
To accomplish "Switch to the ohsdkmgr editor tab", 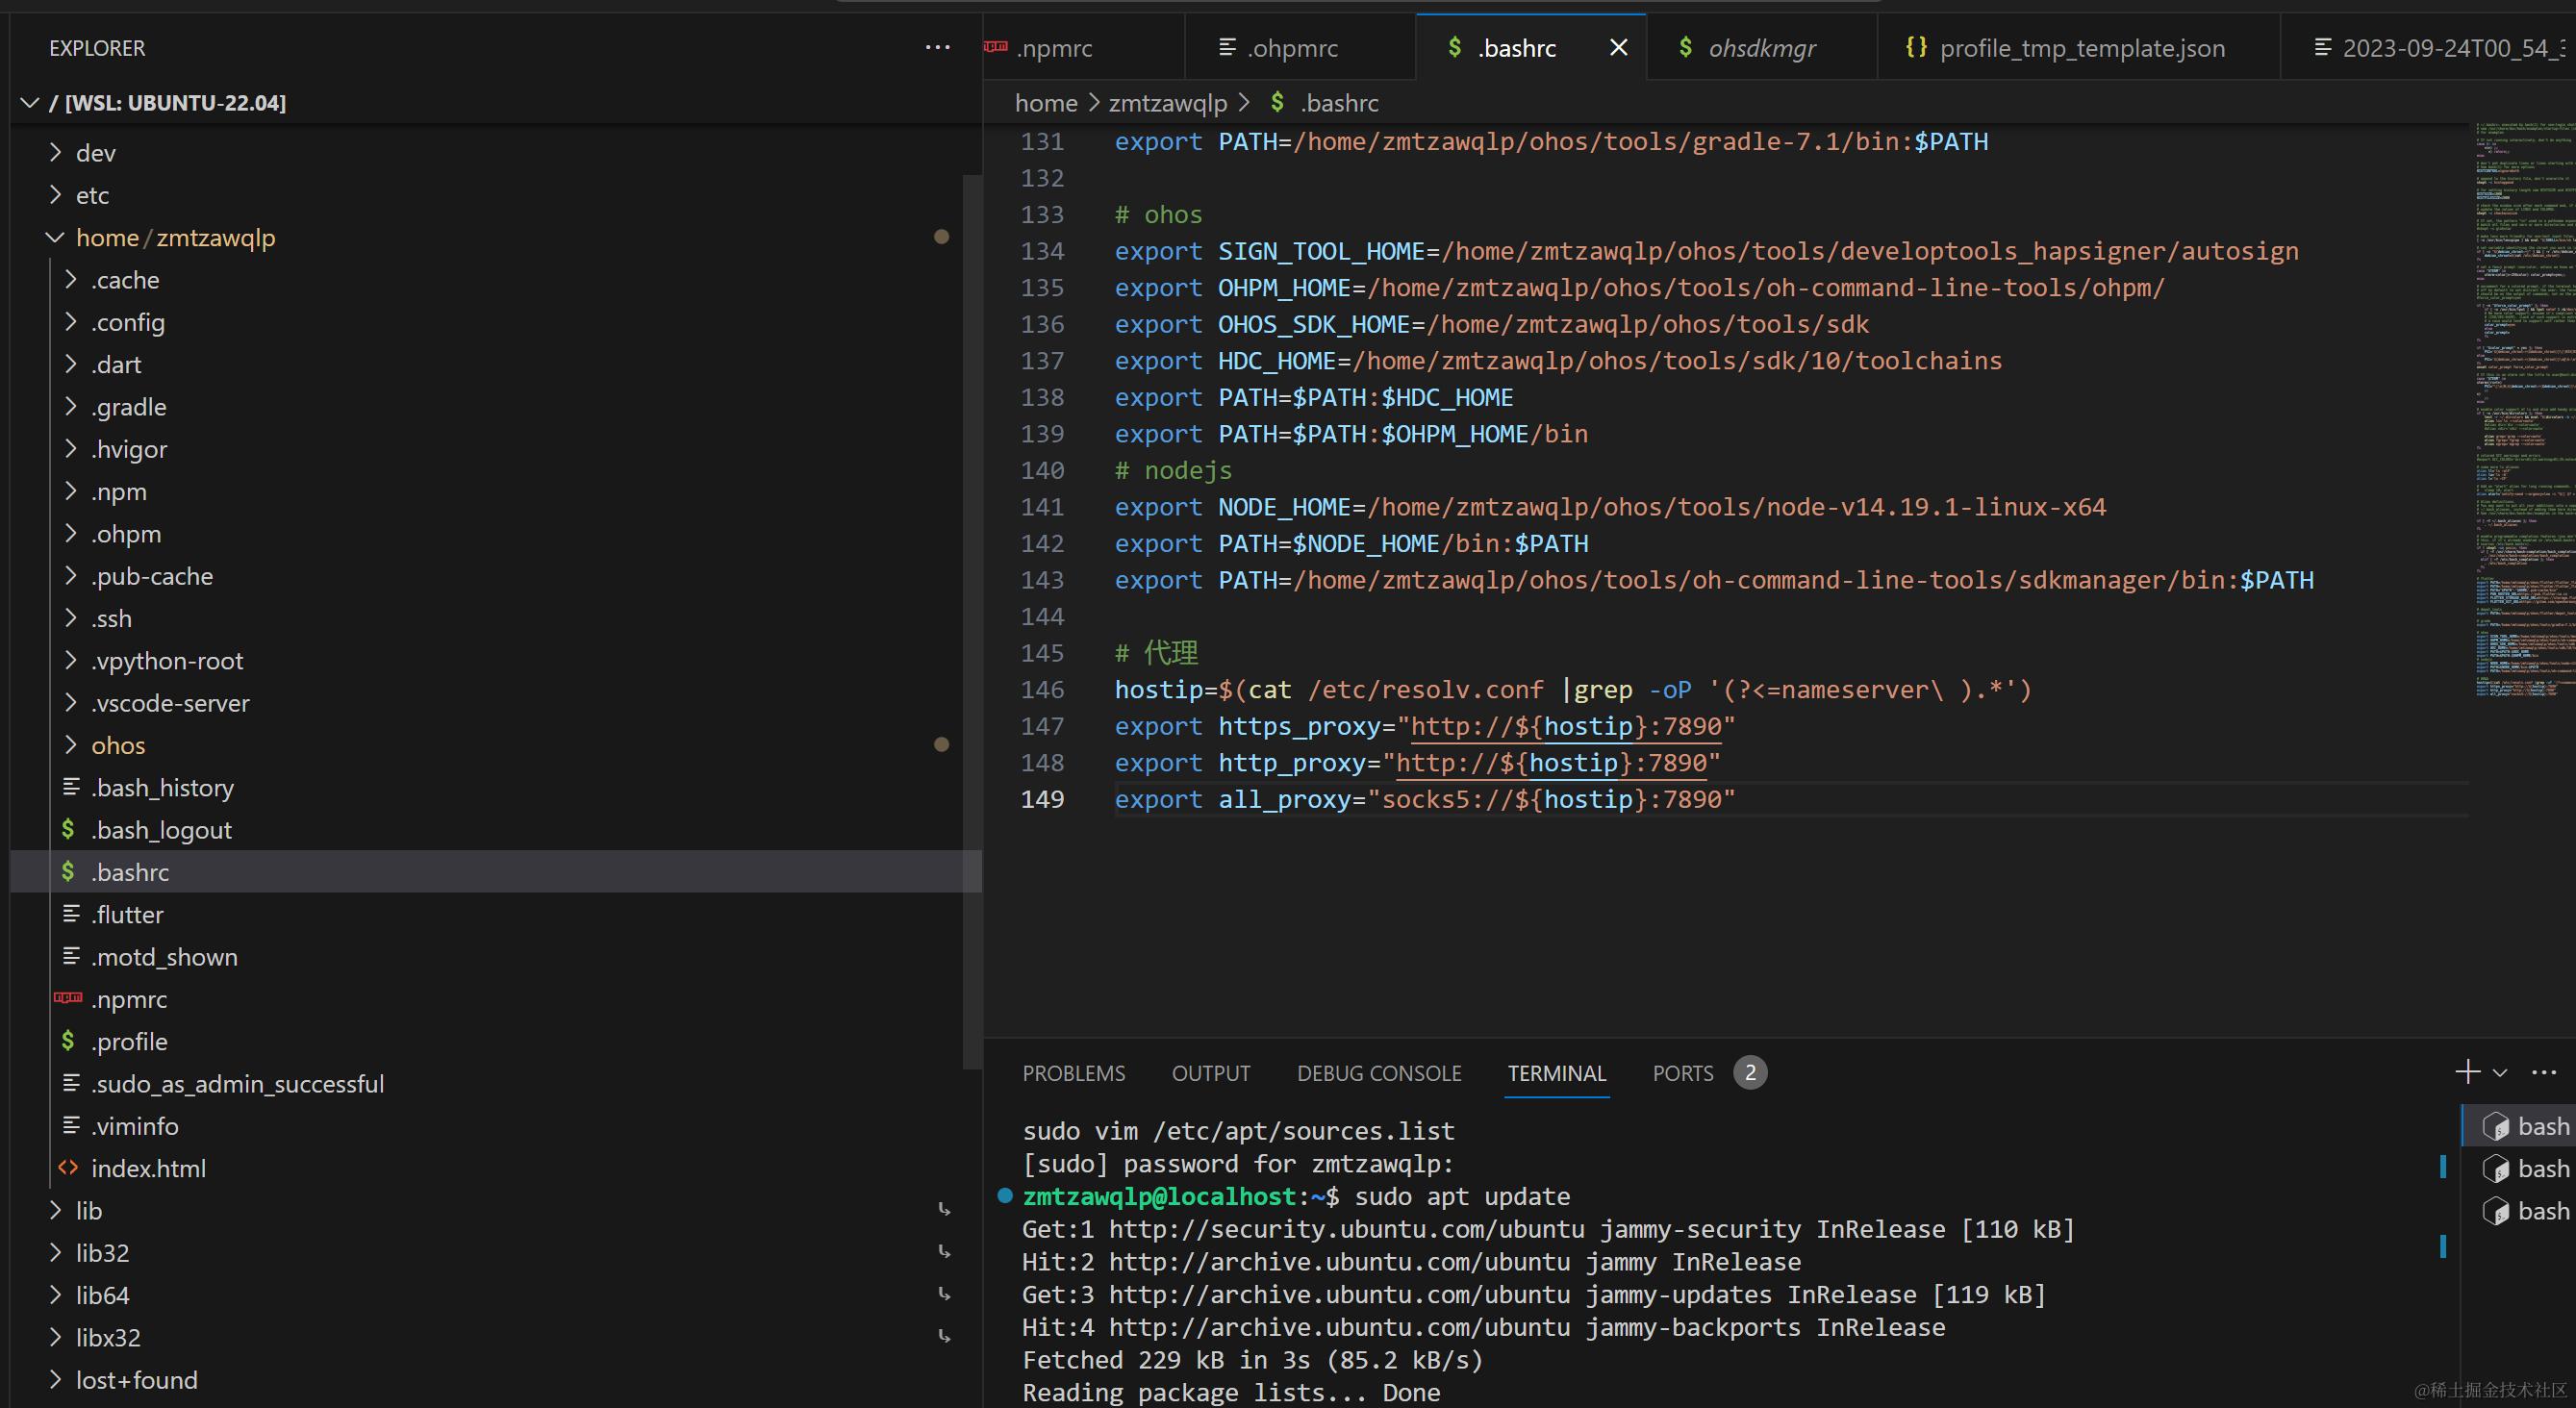I will [x=1761, y=47].
